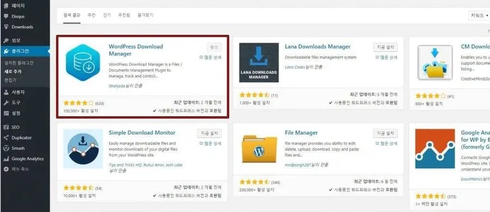Collapse the sidebar via 메뉴 축소 icon
This screenshot has width=490, height=212.
(x=6, y=169)
